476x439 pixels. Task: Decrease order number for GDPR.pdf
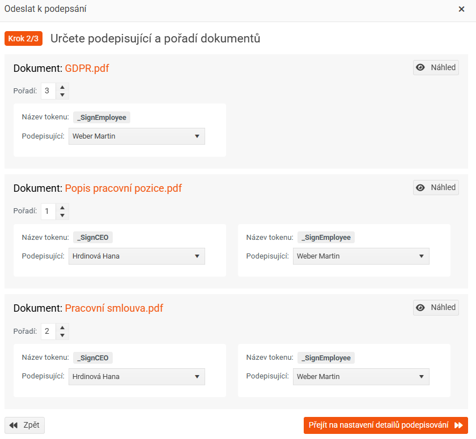pos(62,95)
